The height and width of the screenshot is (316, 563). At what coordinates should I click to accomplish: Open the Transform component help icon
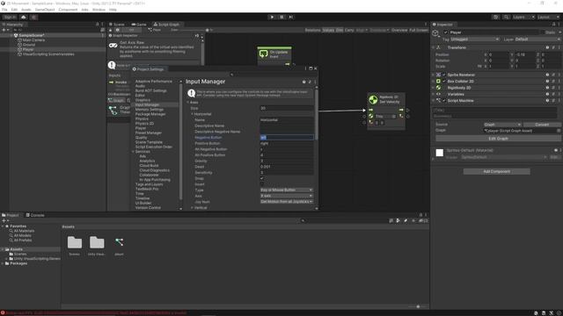click(x=547, y=47)
